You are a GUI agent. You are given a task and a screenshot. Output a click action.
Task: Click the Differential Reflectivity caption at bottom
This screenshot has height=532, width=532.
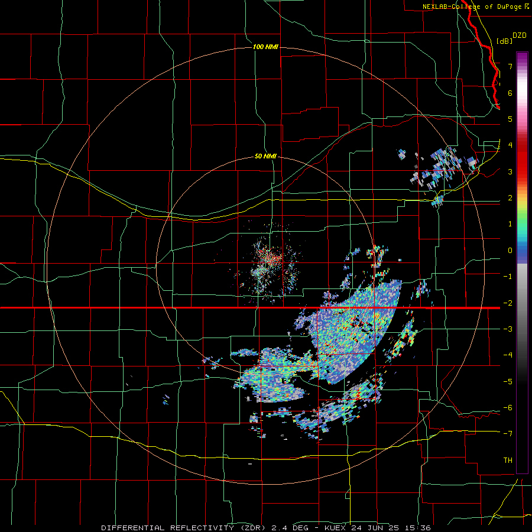265,528
